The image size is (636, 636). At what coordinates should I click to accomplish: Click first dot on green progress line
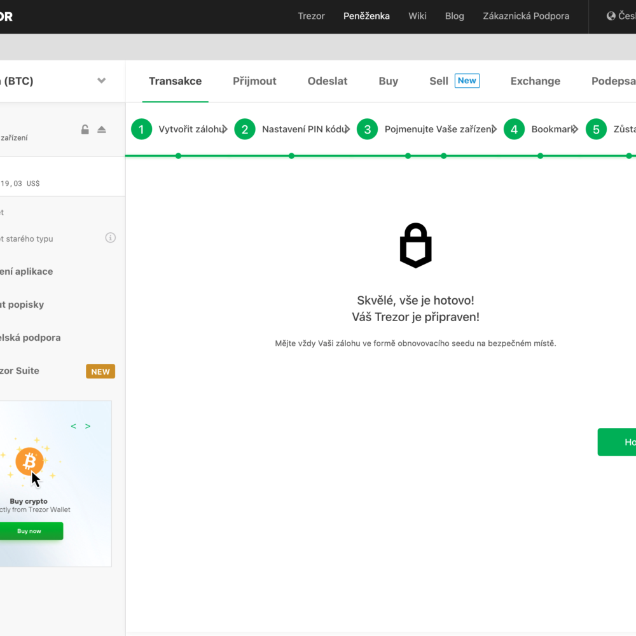click(178, 156)
